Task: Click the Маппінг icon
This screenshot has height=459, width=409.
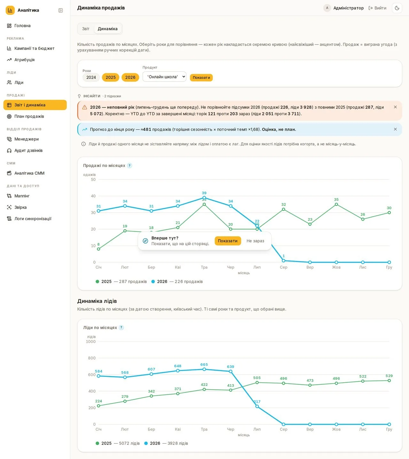Action: tap(9, 196)
